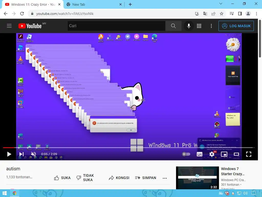Select the Windows 11: Crazy Error tab
This screenshot has width=262, height=197.
[x=33, y=5]
